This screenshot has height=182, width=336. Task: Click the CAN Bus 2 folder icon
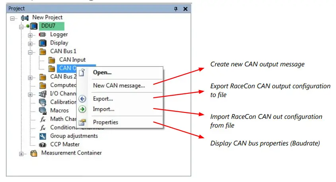coord(43,77)
